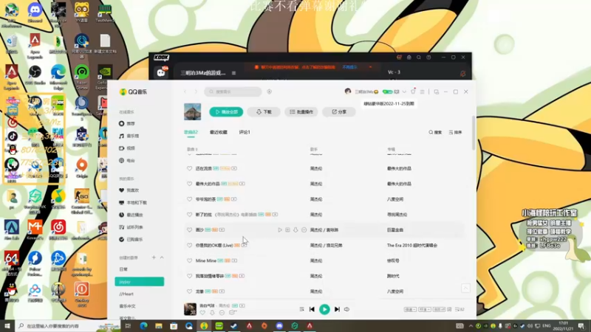Open the MV icon for Mine Mine
The width and height of the screenshot is (591, 332).
(x=234, y=260)
